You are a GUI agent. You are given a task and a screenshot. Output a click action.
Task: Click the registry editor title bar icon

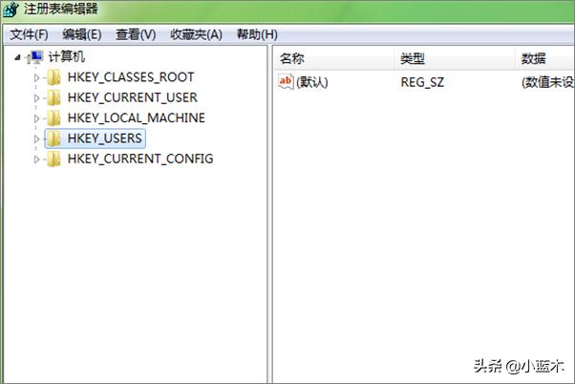[10, 9]
